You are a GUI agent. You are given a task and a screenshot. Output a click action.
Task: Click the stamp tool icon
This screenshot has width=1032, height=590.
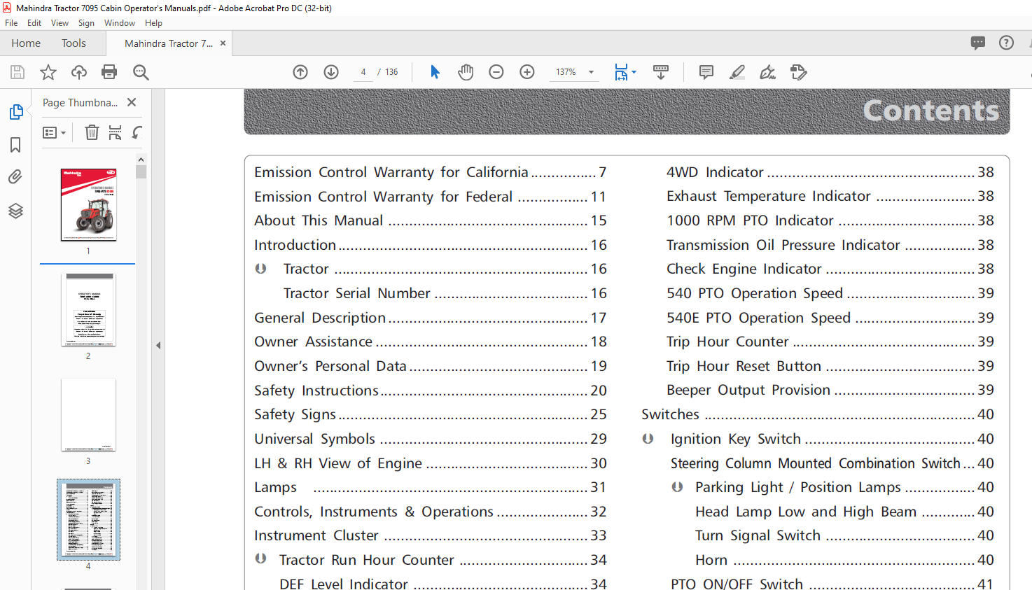[799, 72]
